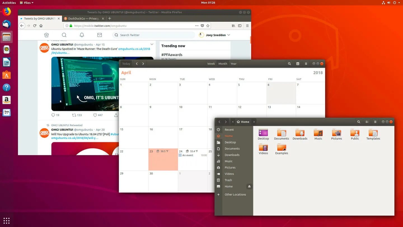The width and height of the screenshot is (403, 227).
Task: Switch Calendar to Year view
Action: pos(233,64)
